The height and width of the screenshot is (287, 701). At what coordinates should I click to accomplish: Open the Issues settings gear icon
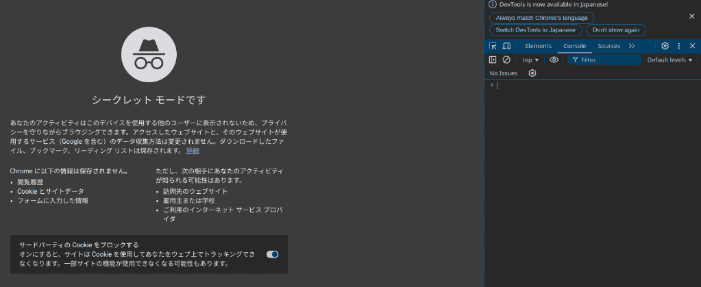532,73
